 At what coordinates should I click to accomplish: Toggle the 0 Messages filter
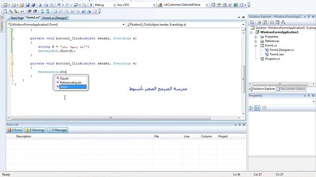[x=58, y=130]
